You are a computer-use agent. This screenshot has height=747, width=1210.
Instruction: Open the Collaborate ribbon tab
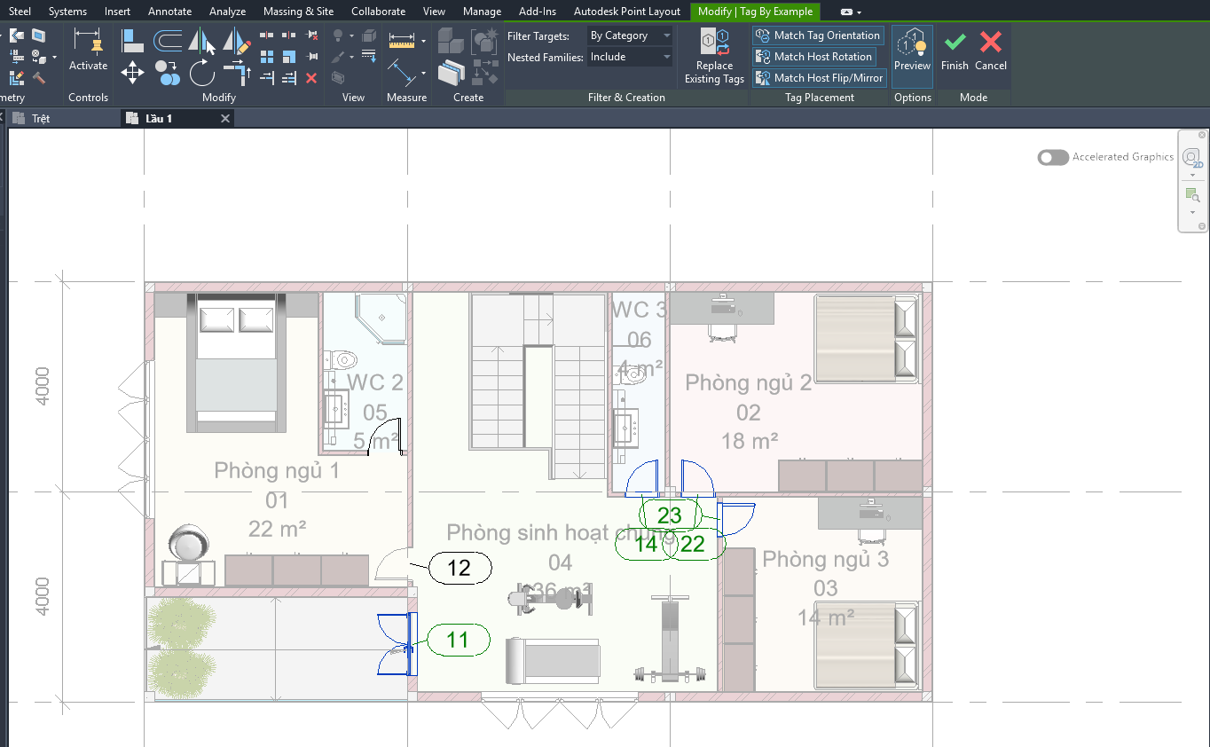[378, 12]
